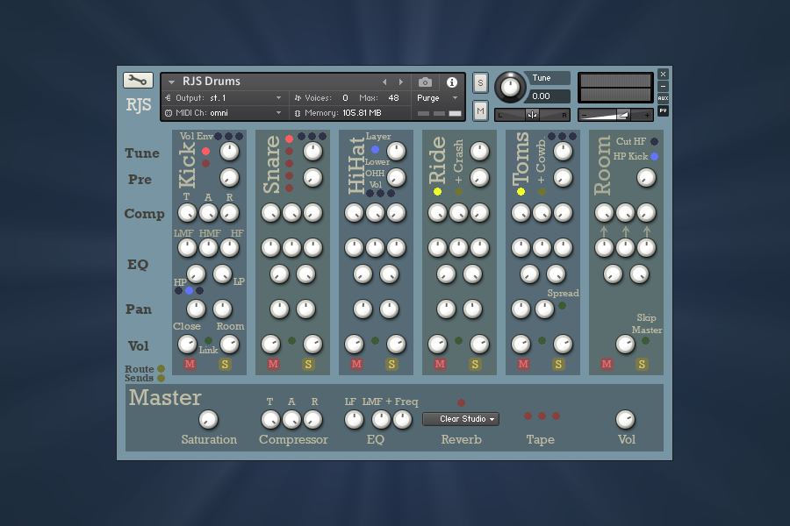Toggle the Kick Link switch
This screenshot has height=526, width=790.
coord(208,341)
